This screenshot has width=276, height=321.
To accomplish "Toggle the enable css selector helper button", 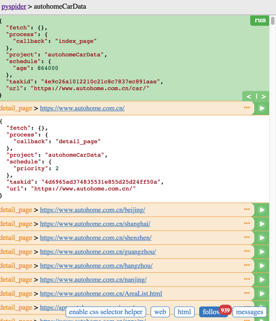I will click(x=106, y=312).
